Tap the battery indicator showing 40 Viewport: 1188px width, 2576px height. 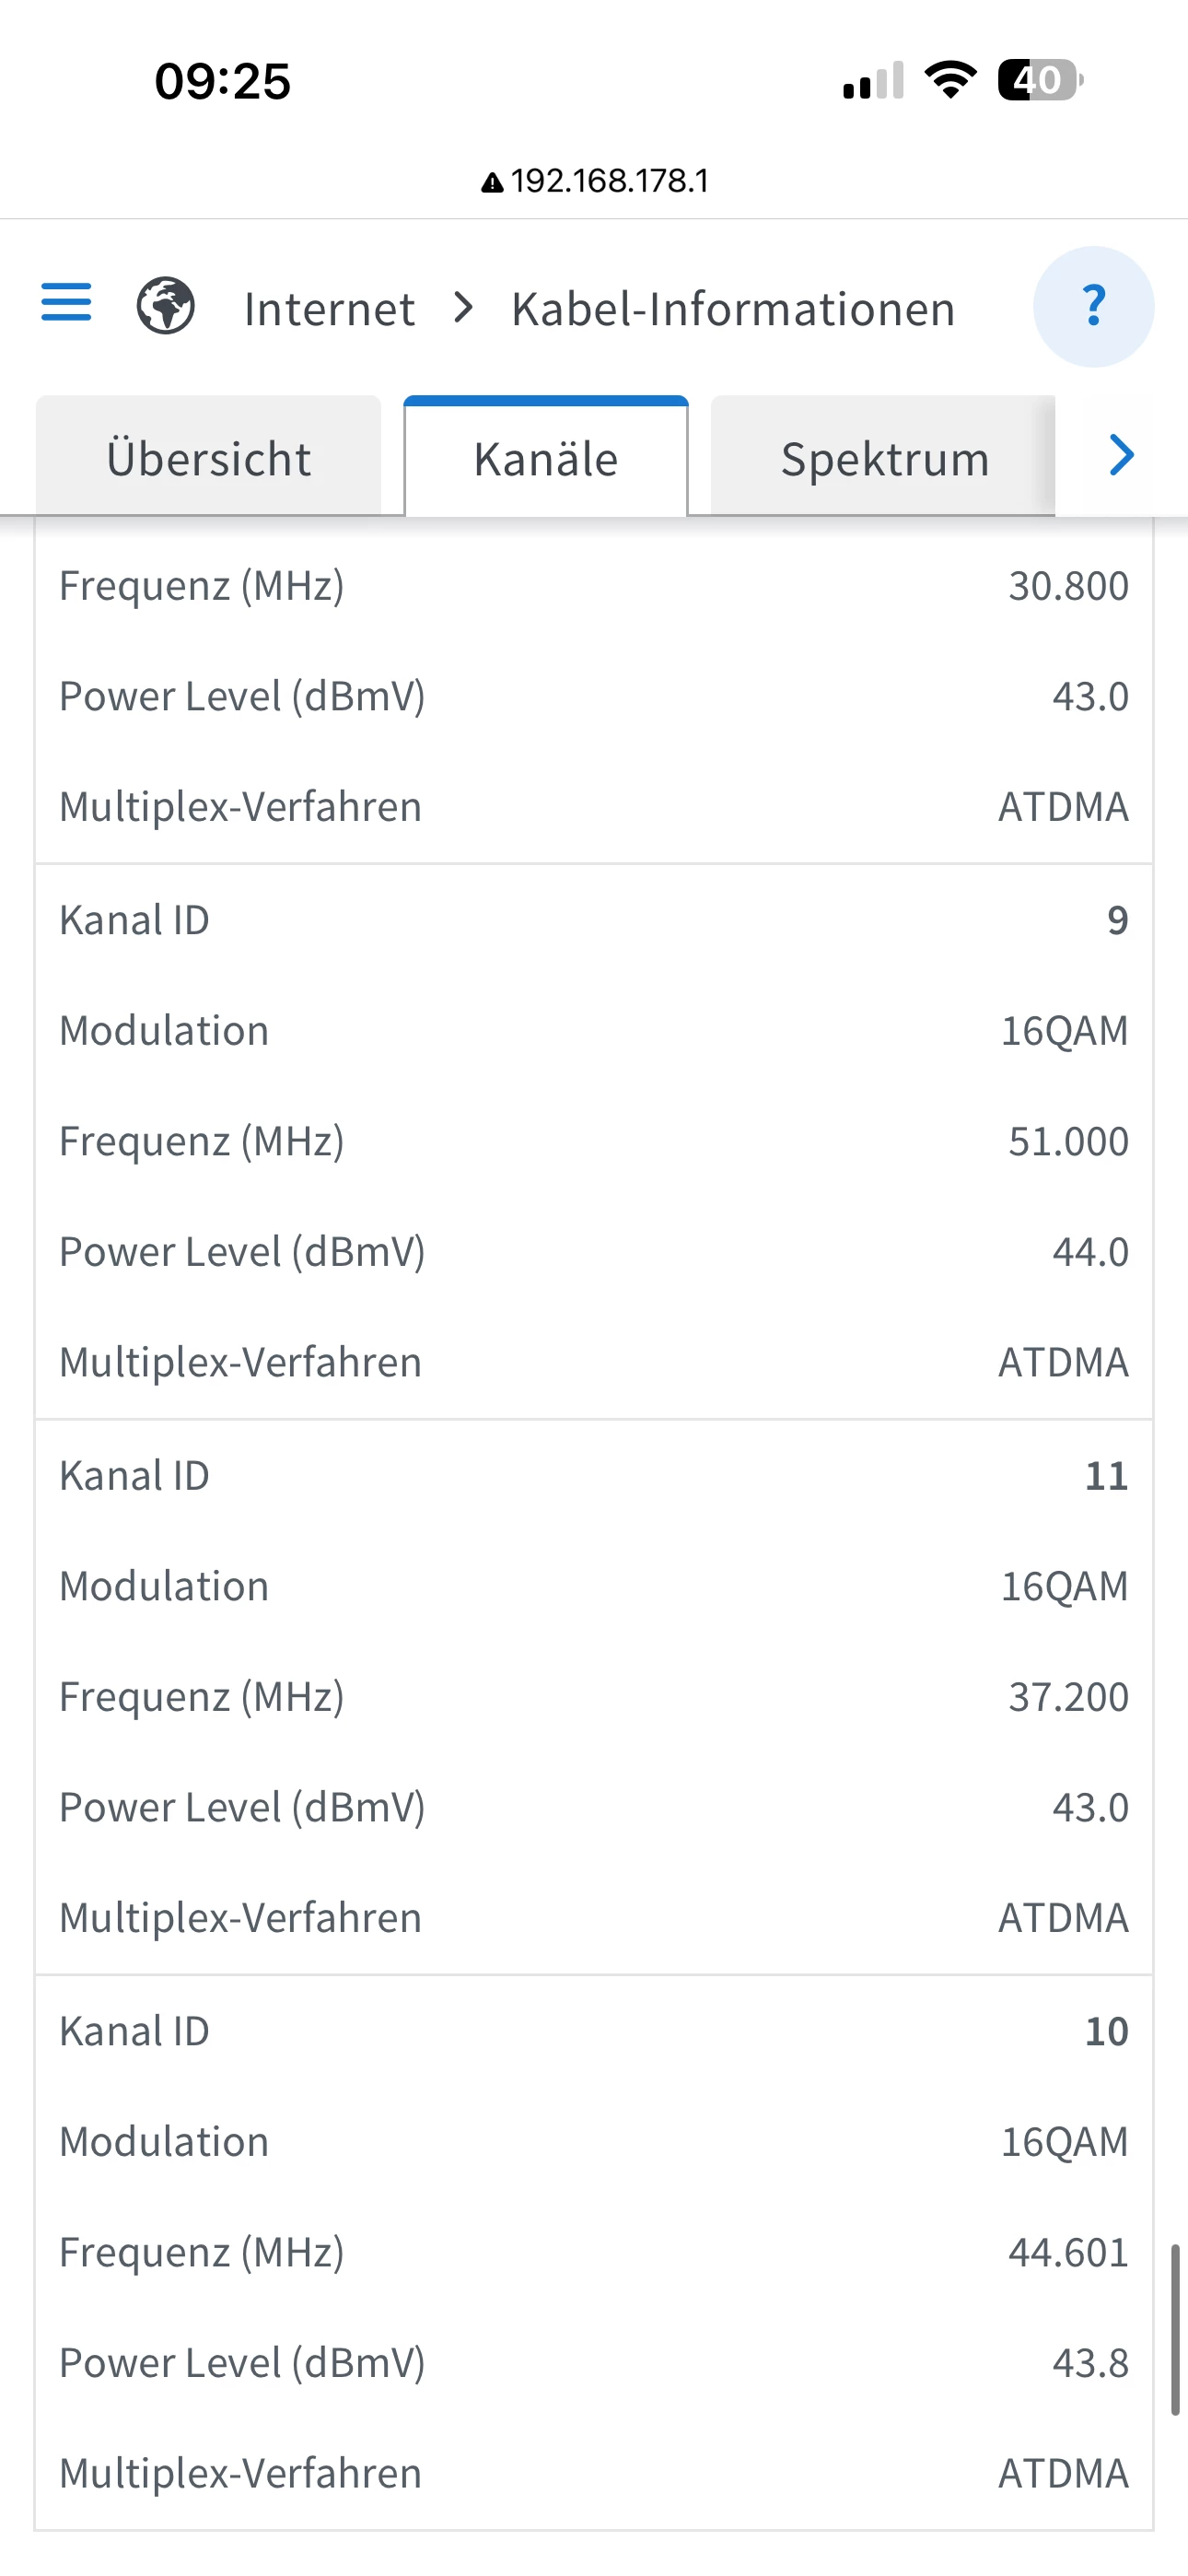pyautogui.click(x=1040, y=80)
